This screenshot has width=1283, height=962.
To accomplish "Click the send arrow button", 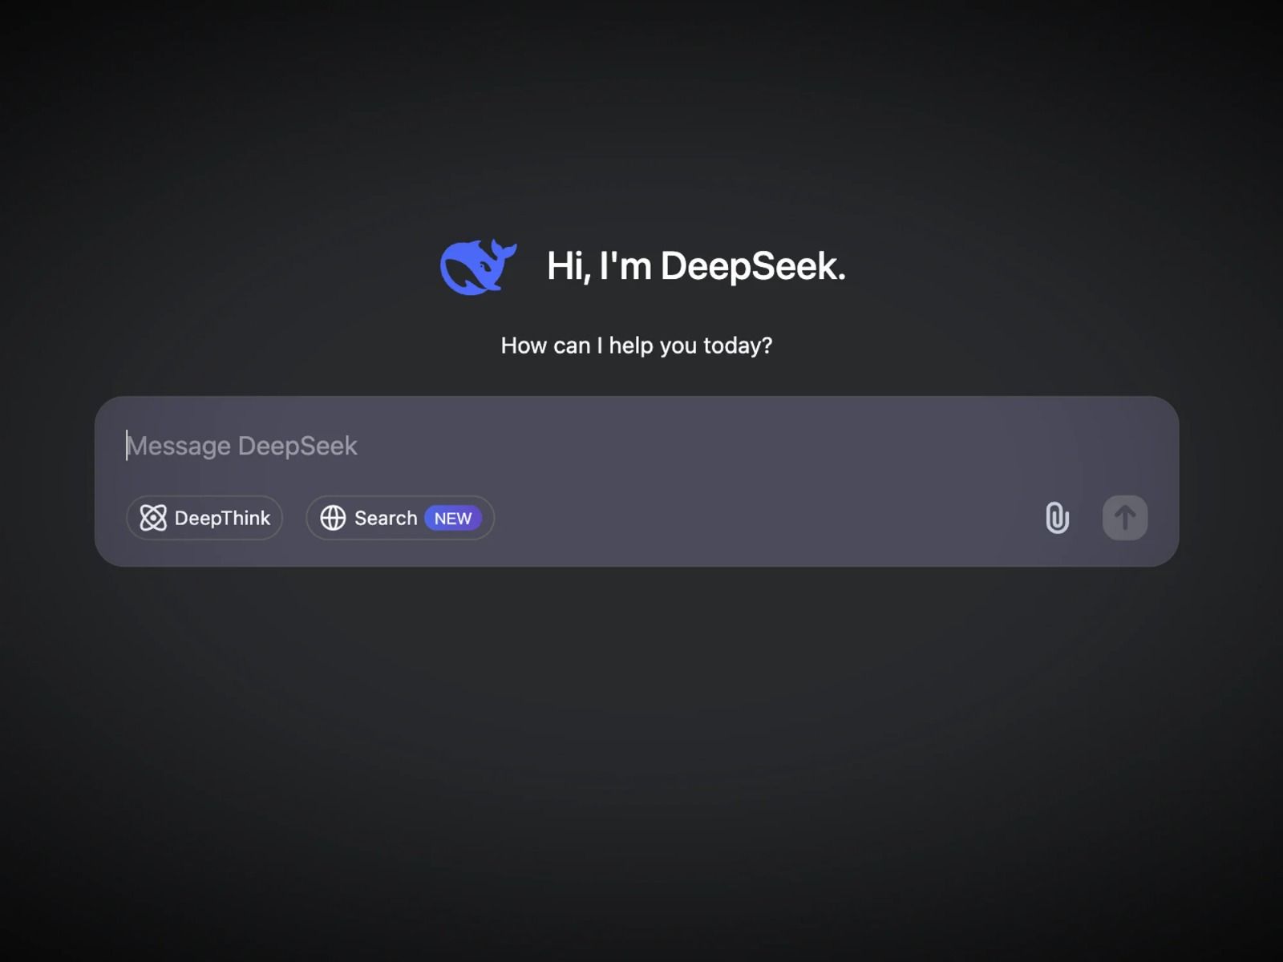I will click(1125, 518).
